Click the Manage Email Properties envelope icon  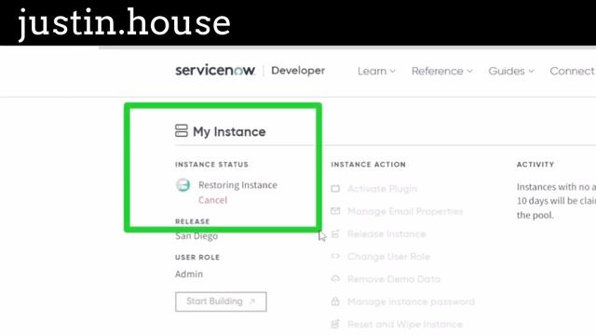pos(335,211)
